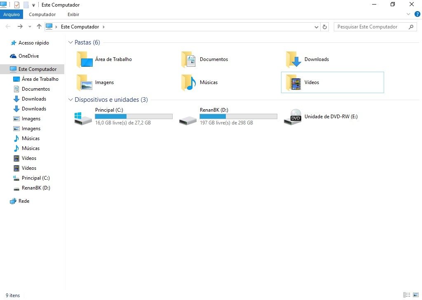The height and width of the screenshot is (300, 422).
Task: Restore down the Este Computador window
Action: 393,5
